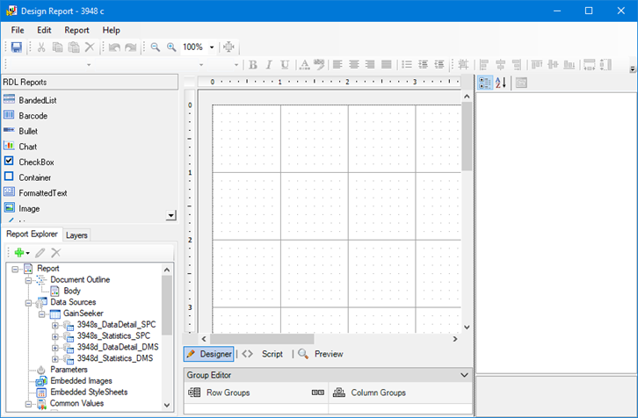Open the Report menu
The width and height of the screenshot is (638, 418).
point(76,30)
